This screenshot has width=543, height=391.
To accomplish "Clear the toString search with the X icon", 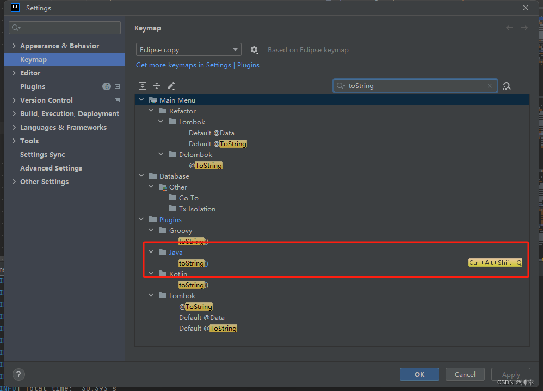I will point(489,85).
